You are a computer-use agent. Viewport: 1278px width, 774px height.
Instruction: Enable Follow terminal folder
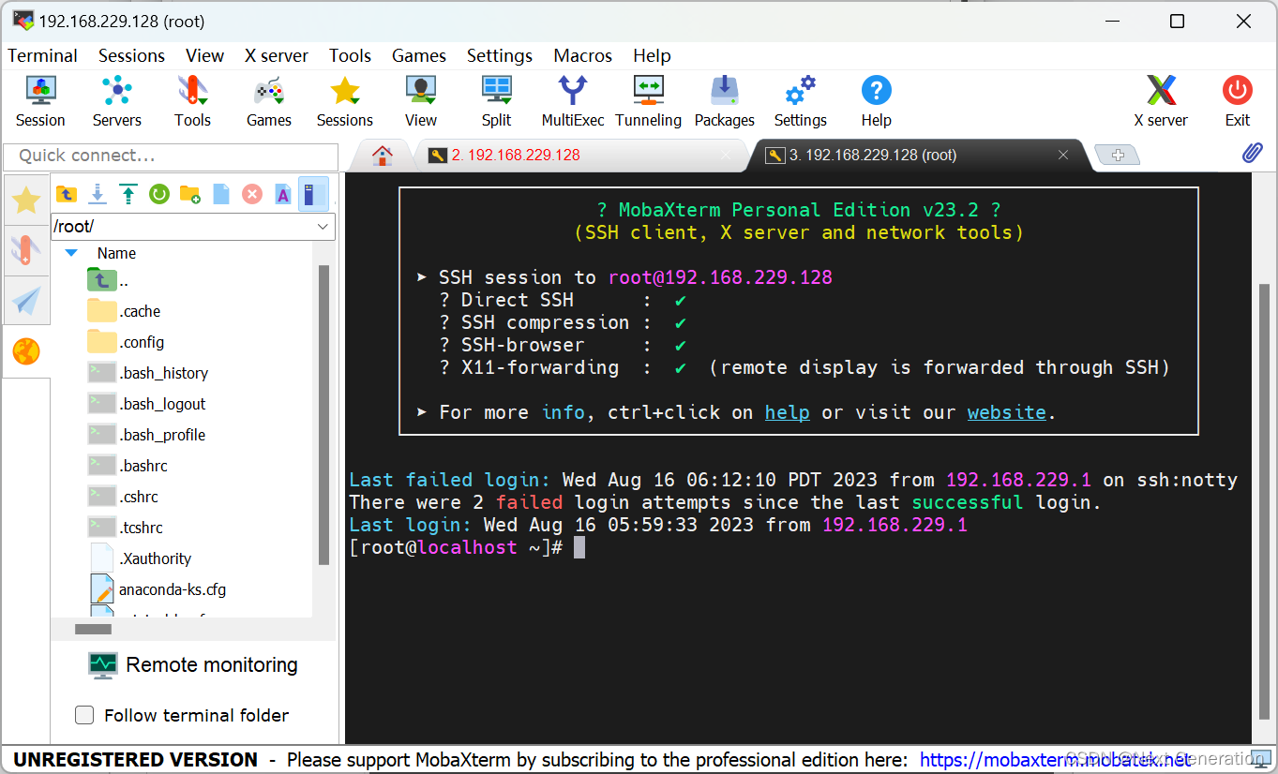click(84, 715)
